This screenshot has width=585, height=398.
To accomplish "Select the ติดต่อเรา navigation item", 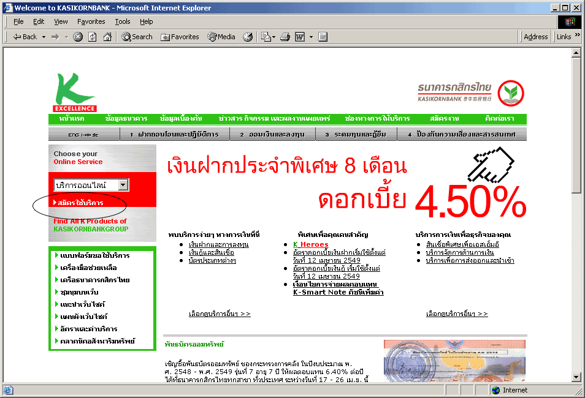I will tap(500, 119).
